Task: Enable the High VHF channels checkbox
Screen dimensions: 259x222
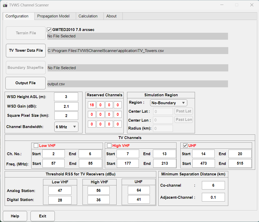Action: (109, 146)
